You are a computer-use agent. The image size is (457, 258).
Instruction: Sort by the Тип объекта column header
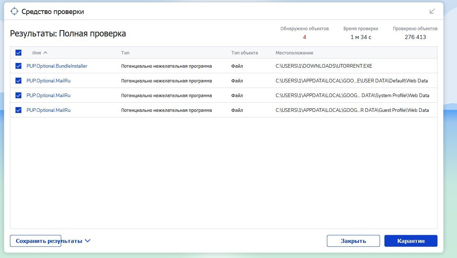coord(244,53)
